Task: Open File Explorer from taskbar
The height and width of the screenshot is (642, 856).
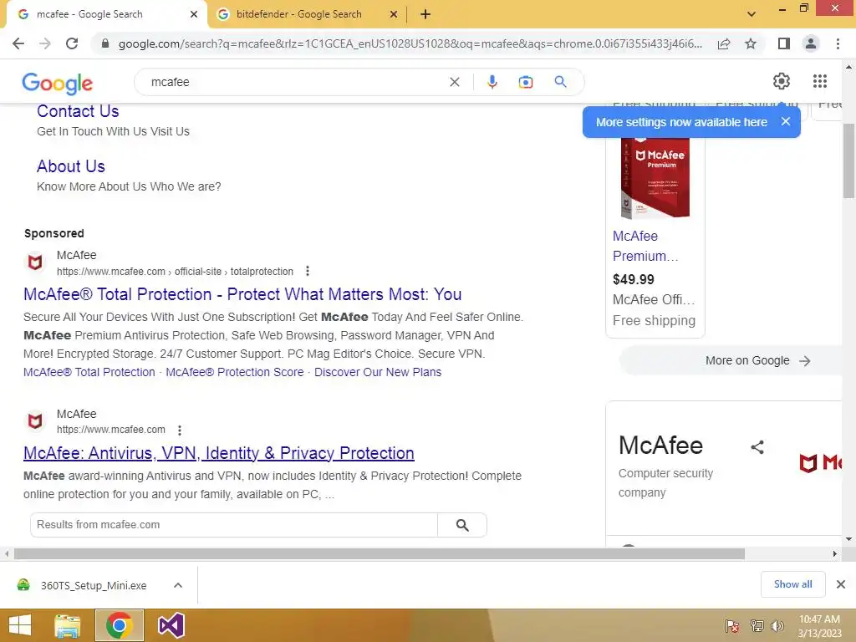Action: [x=67, y=625]
